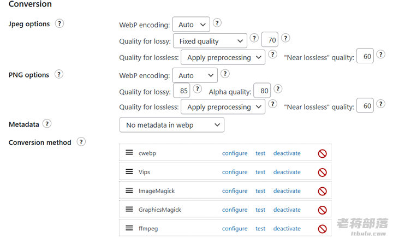The image size is (393, 238).
Task: Click the drag handle for GraphicsMagick
Action: (x=129, y=209)
